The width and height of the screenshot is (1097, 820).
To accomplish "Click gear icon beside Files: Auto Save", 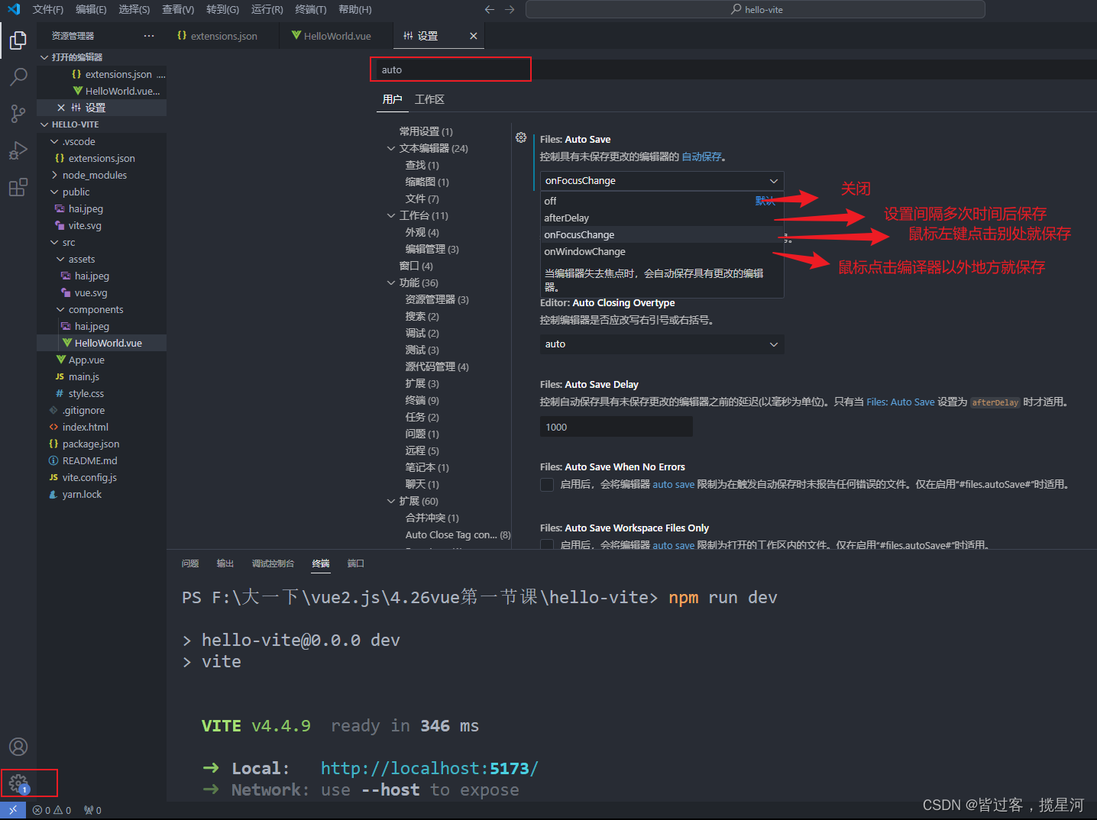I will 521,137.
